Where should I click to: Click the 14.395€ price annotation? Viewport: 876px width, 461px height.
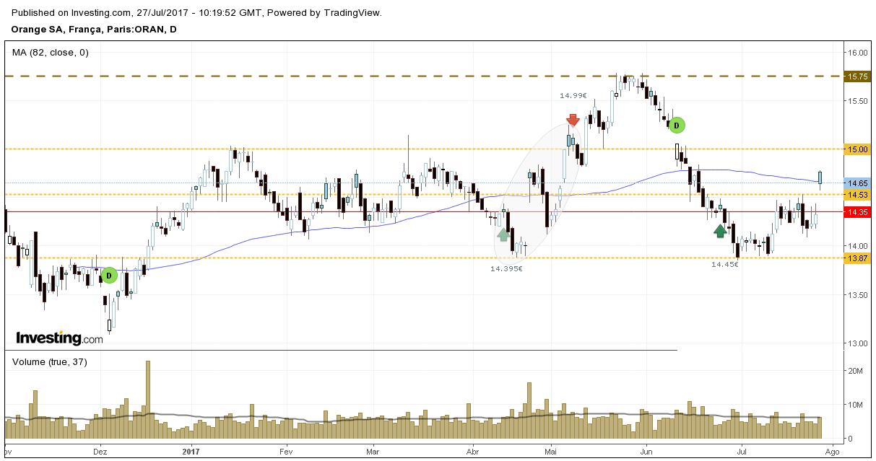tap(506, 268)
